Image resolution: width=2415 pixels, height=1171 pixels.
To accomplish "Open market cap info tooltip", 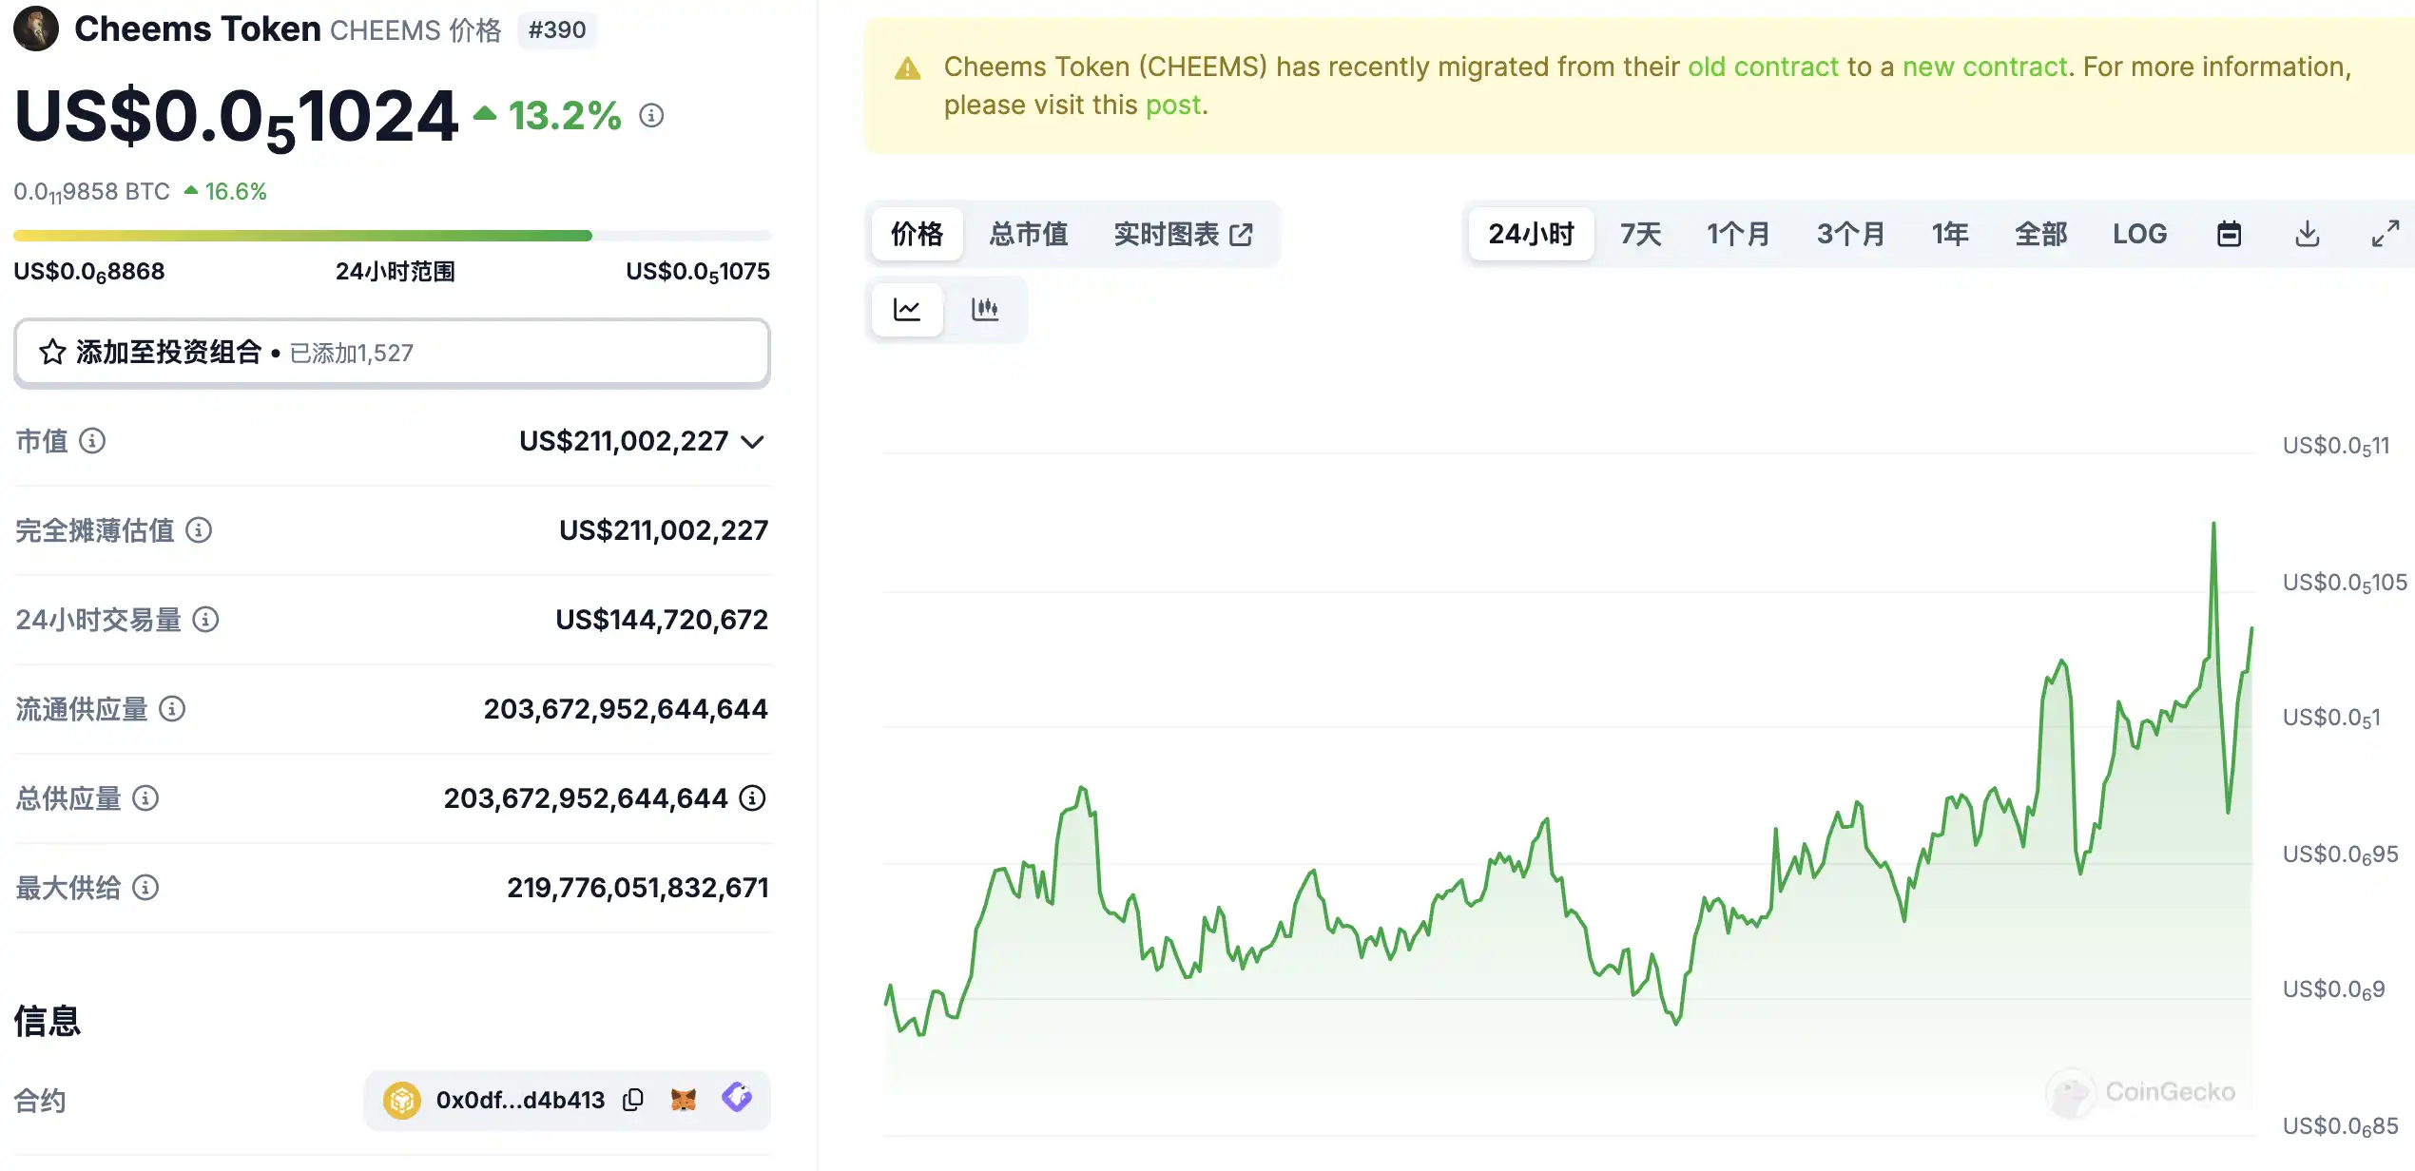I will tap(92, 441).
